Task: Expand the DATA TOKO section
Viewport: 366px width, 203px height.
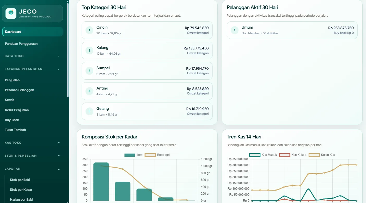Action: [33, 56]
